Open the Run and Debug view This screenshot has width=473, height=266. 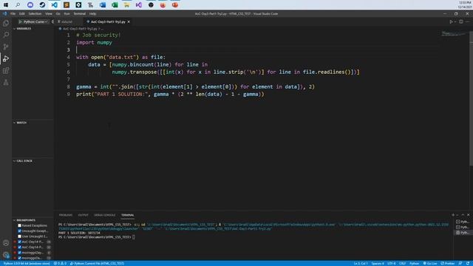pyautogui.click(x=6, y=58)
